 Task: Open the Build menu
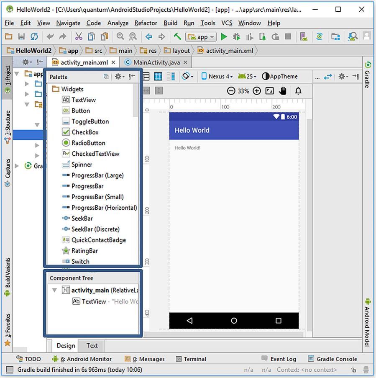(171, 23)
